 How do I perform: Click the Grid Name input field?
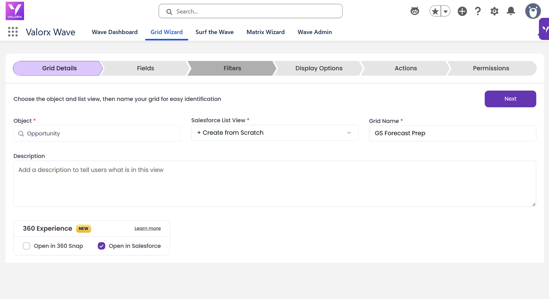(x=452, y=133)
